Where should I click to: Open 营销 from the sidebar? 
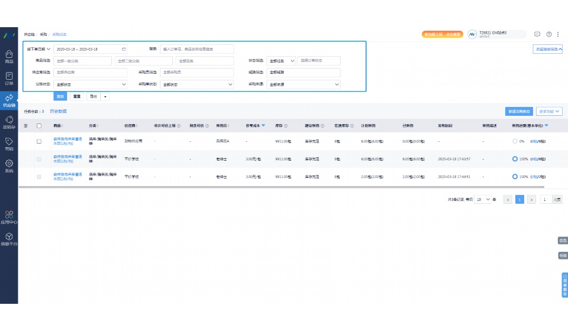tap(9, 144)
